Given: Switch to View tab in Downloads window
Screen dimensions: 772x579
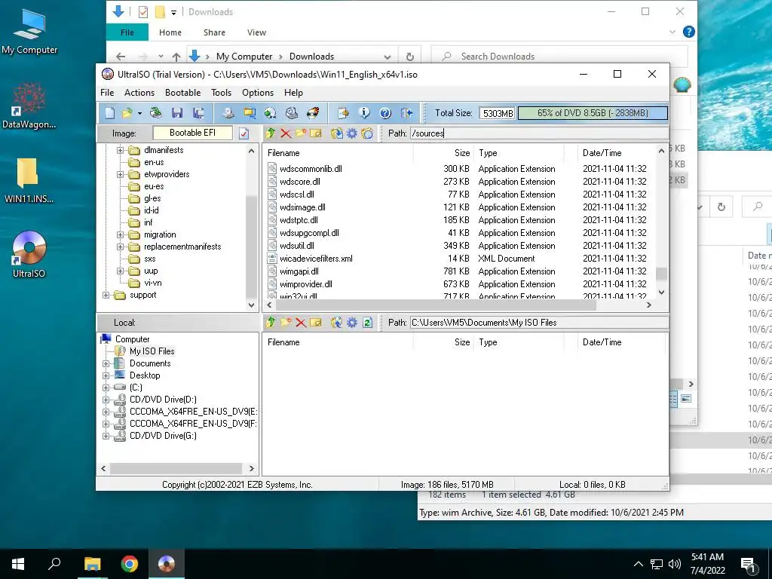Looking at the screenshot, I should click(x=256, y=32).
